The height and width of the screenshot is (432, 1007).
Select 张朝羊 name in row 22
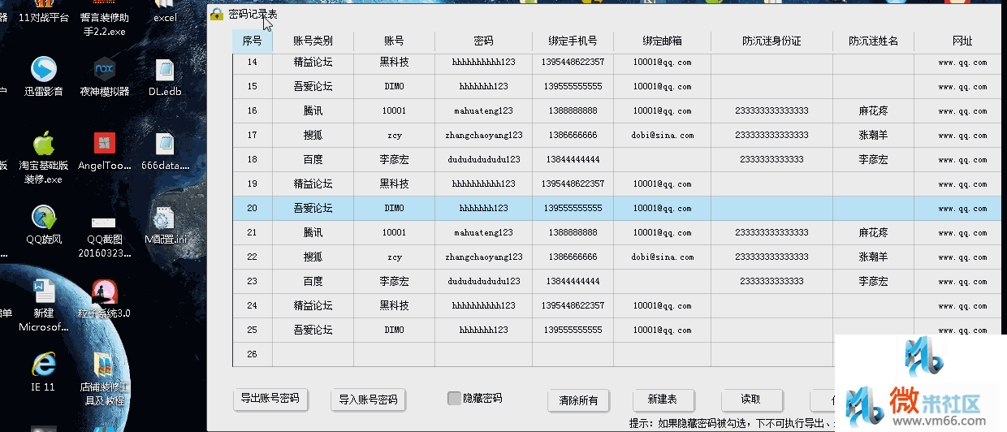point(873,257)
